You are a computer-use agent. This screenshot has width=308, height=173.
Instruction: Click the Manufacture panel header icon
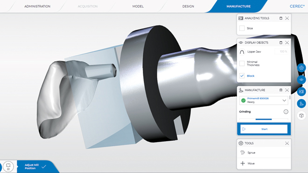(x=241, y=90)
